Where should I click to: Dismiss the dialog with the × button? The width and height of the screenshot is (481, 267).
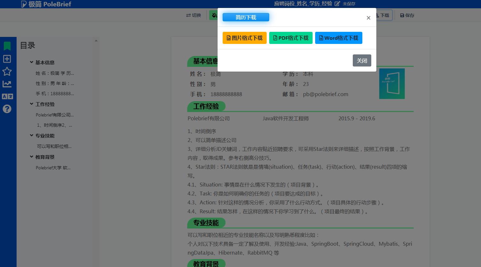pyautogui.click(x=368, y=18)
